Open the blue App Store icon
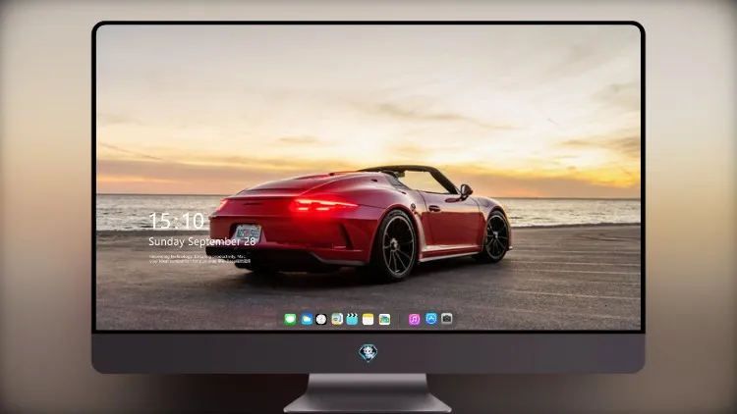Viewport: 737px width, 414px height. [x=431, y=319]
